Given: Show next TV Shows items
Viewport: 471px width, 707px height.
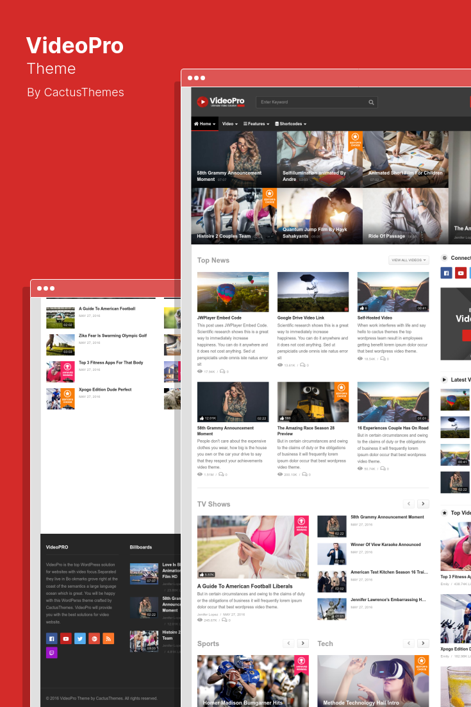Looking at the screenshot, I should pos(424,504).
